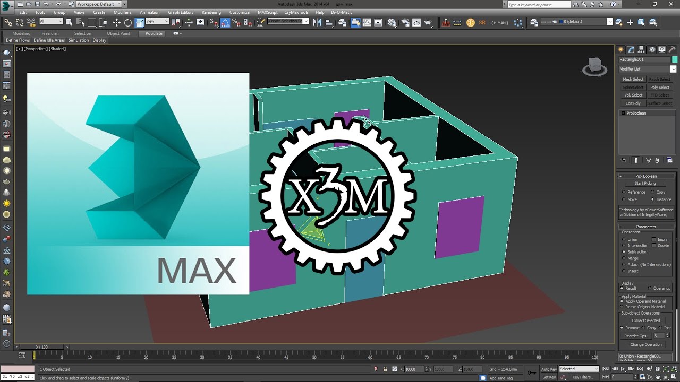Click the Mirror tool icon
The height and width of the screenshot is (382, 680).
point(317,22)
